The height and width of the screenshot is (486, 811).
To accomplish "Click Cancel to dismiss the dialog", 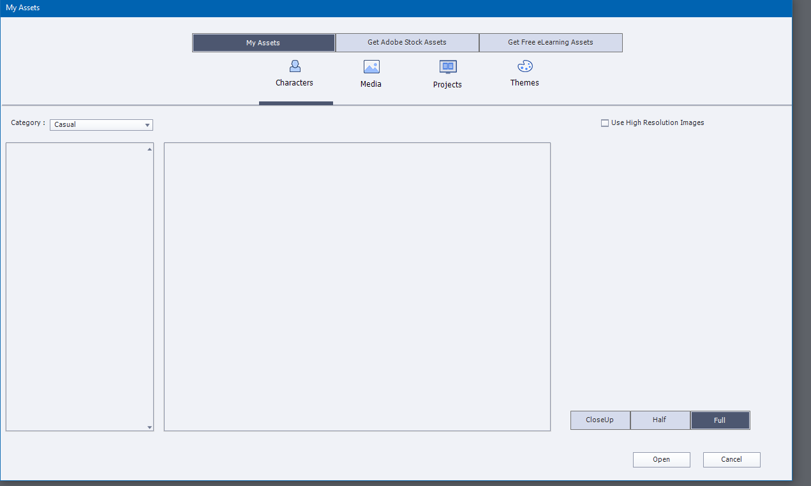I will tap(731, 460).
